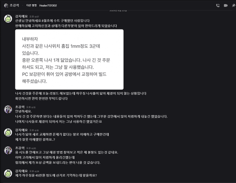Start a voice call with 초강력
Viewport: 236px width, 183px height.
coord(218,6)
